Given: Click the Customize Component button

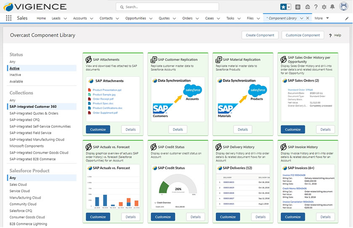Looking at the screenshot, I should (303, 35).
